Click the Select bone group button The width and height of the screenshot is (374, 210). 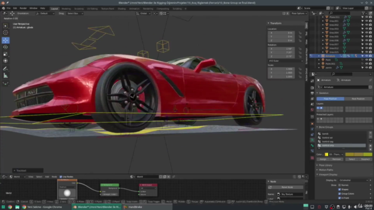pyautogui.click(x=352, y=159)
